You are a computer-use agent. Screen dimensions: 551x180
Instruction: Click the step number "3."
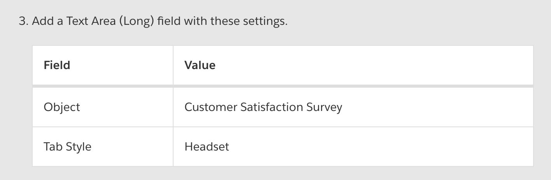[x=23, y=21]
